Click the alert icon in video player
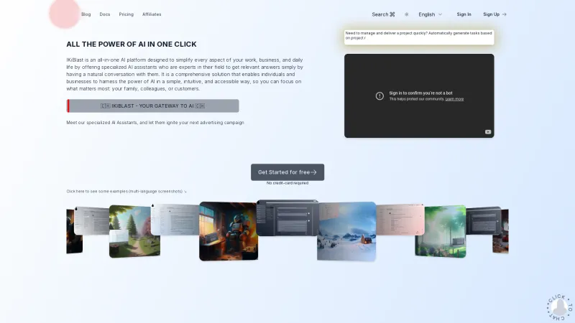Viewport: 575px width, 323px height. (379, 95)
